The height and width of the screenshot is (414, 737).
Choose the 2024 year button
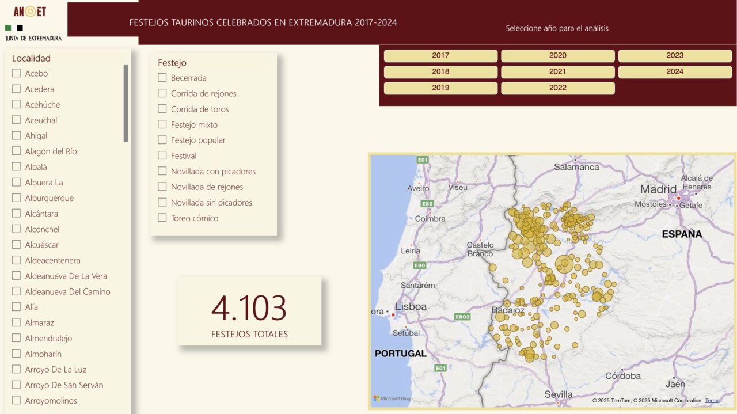[x=675, y=72]
